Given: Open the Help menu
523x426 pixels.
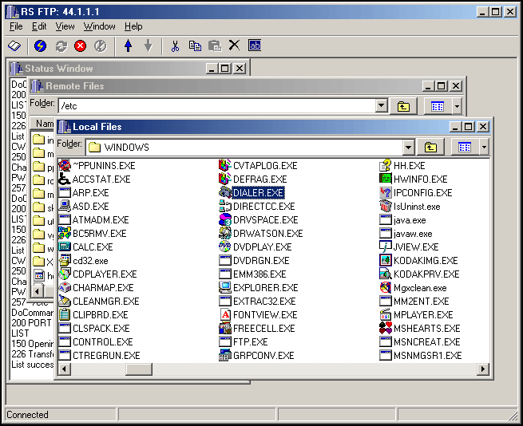Looking at the screenshot, I should point(133,26).
